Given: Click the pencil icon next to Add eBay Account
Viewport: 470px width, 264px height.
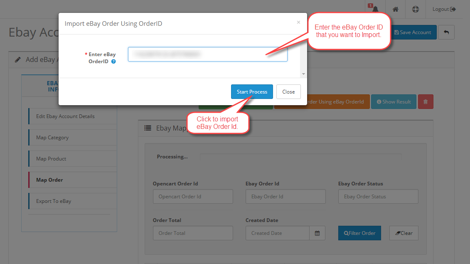Looking at the screenshot, I should point(17,59).
